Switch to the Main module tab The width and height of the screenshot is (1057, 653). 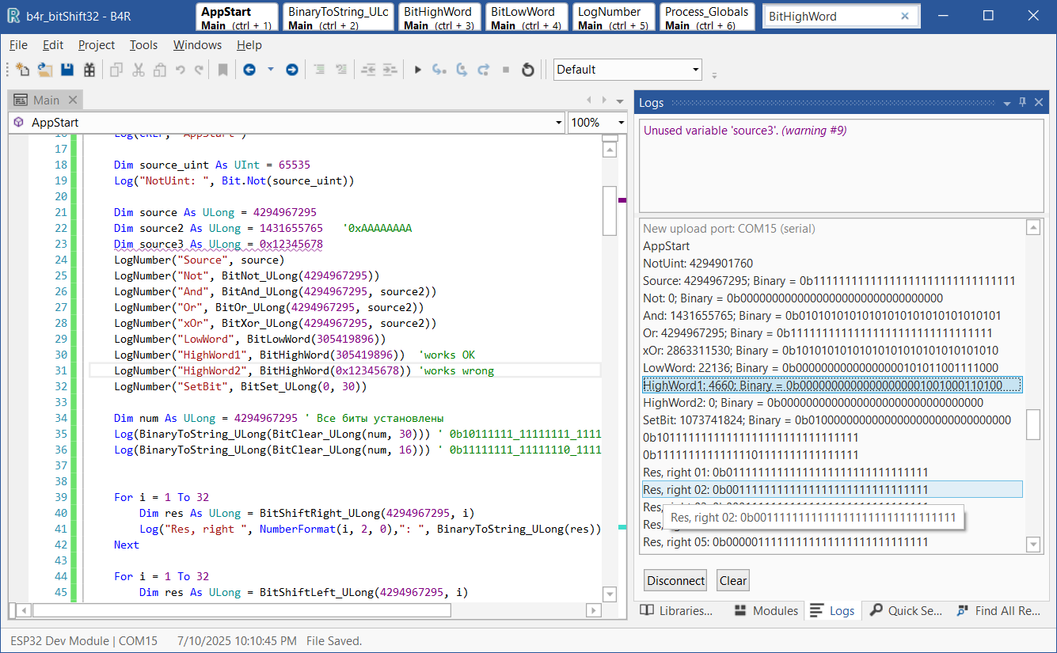pyautogui.click(x=46, y=101)
